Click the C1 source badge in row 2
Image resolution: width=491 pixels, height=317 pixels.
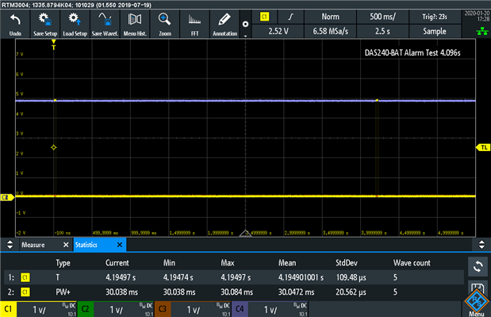tap(25, 292)
